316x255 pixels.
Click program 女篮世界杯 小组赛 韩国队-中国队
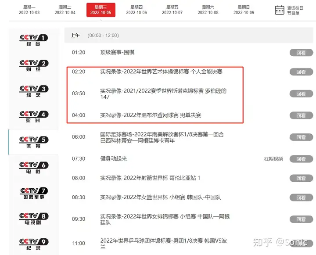[x=161, y=197]
